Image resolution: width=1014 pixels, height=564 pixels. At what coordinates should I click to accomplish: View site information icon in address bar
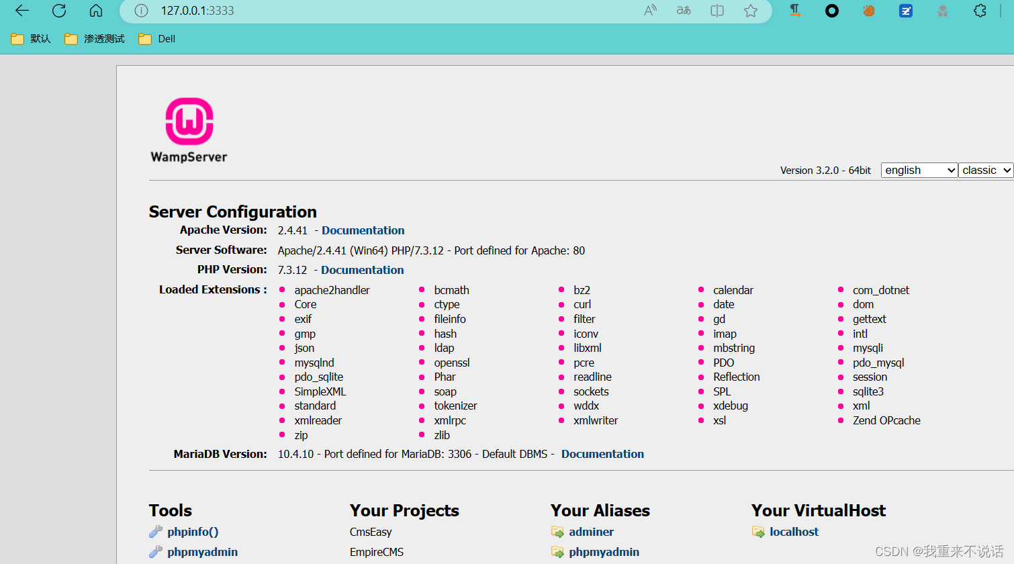point(141,11)
